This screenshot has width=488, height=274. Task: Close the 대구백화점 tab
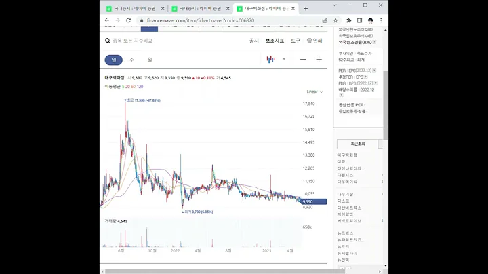[293, 9]
